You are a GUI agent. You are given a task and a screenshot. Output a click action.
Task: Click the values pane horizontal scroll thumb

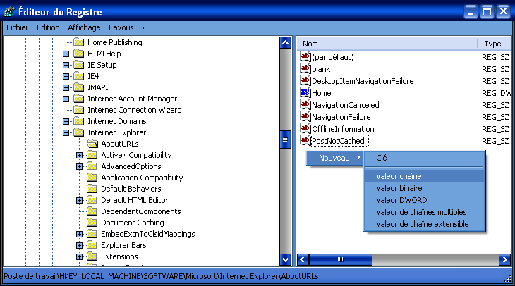[341, 260]
